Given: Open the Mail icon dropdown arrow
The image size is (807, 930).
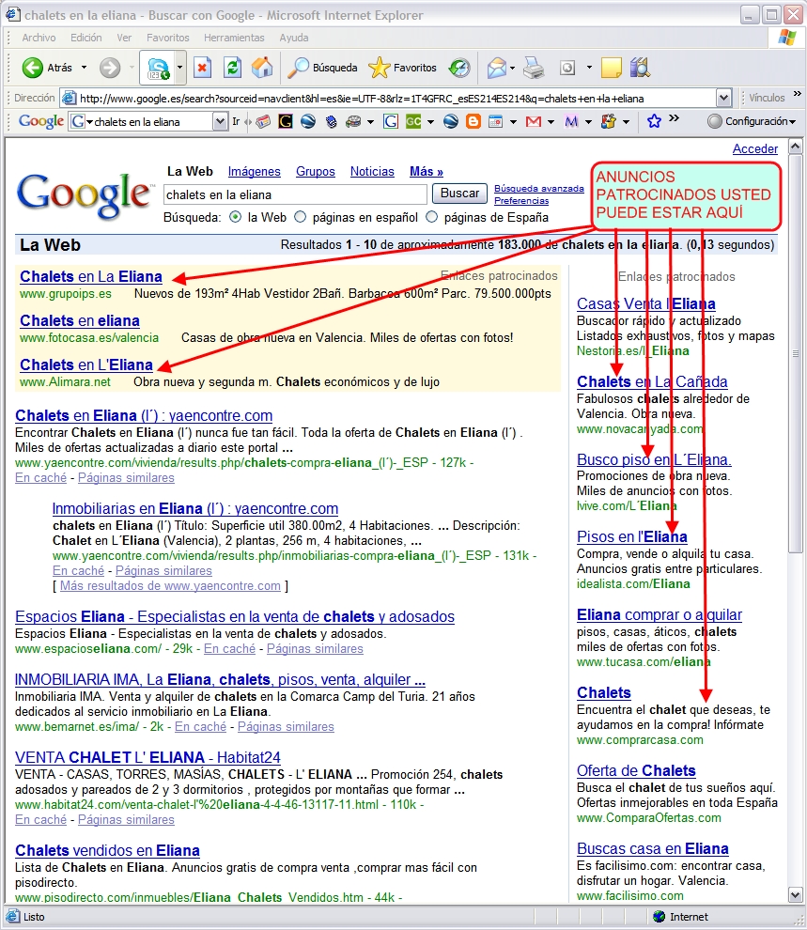Looking at the screenshot, I should (512, 68).
